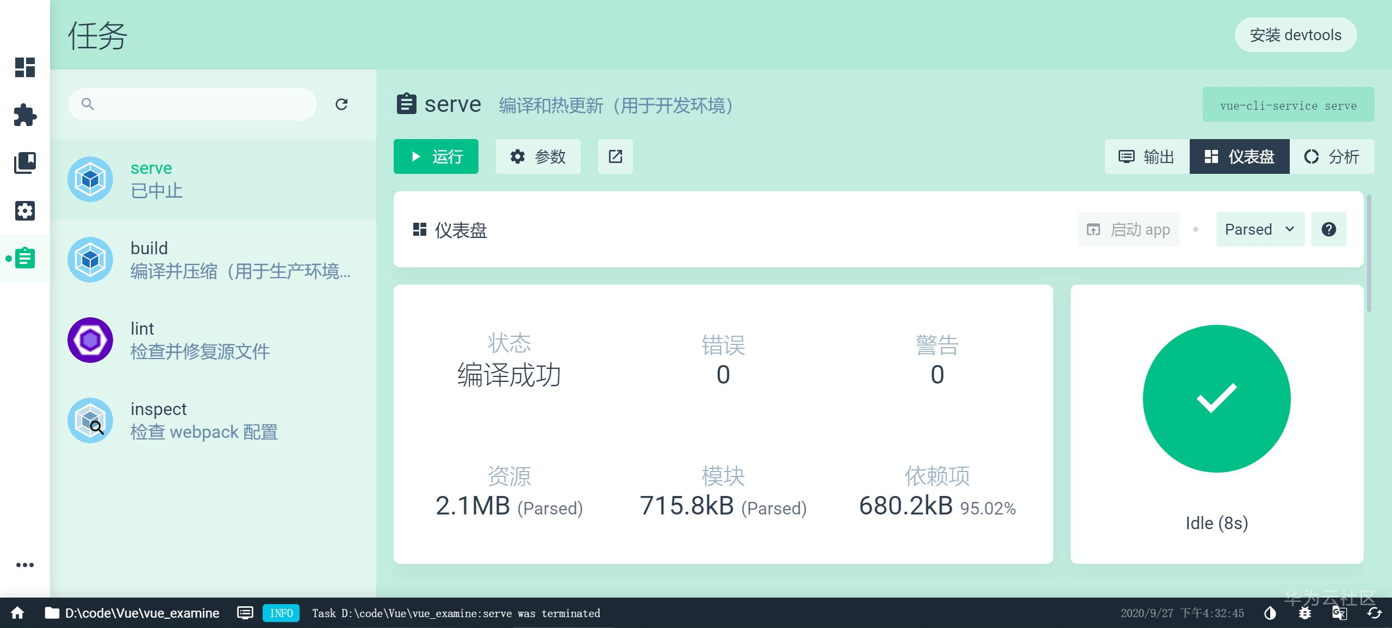
Task: Open the task parameters settings
Action: coord(538,156)
